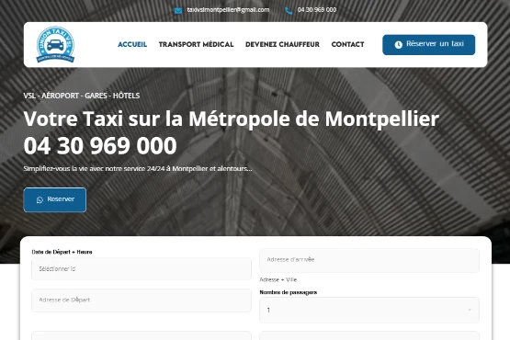Focus the Adresse de Départ field
The image size is (510, 340).
[142, 300]
